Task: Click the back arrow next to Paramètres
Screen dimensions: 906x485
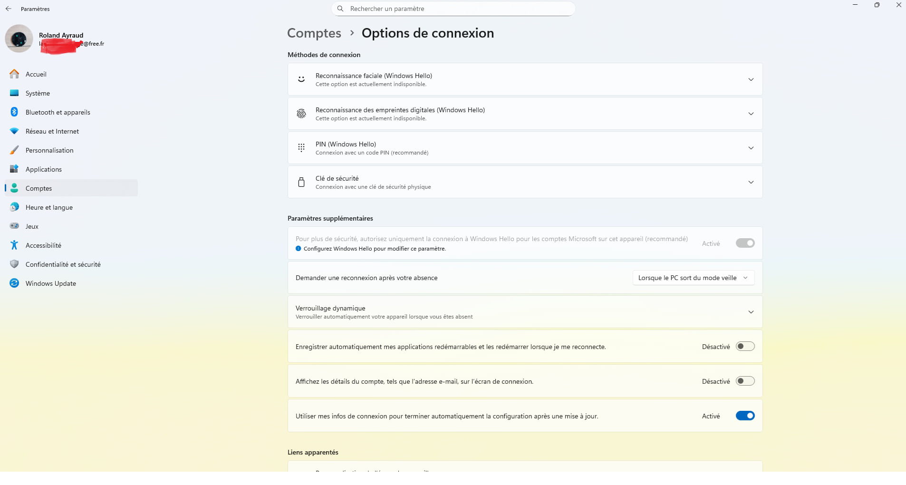Action: 9,9
